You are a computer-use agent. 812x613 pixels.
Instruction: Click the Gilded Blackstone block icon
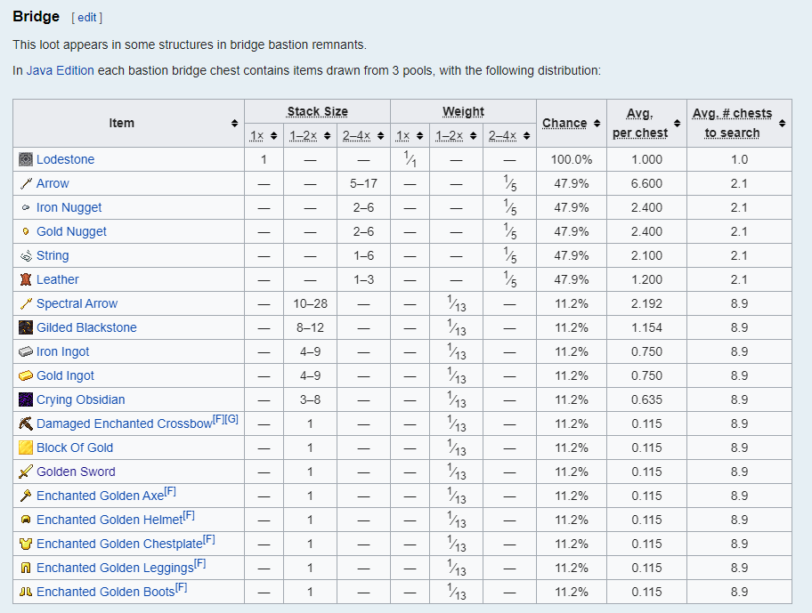click(26, 327)
